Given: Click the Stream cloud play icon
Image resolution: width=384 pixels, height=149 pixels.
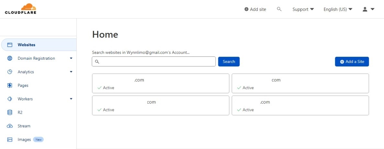Looking at the screenshot, I should pyautogui.click(x=10, y=126).
